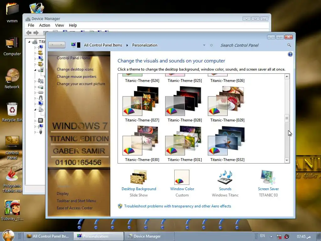Collapse the root computer node in Device Manager
The height and width of the screenshot is (241, 321).
(x=29, y=42)
